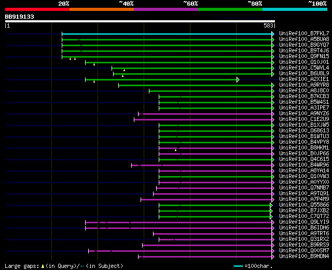
Task: Click the UniRef100_A9TQ91 label
Action: (x=304, y=194)
